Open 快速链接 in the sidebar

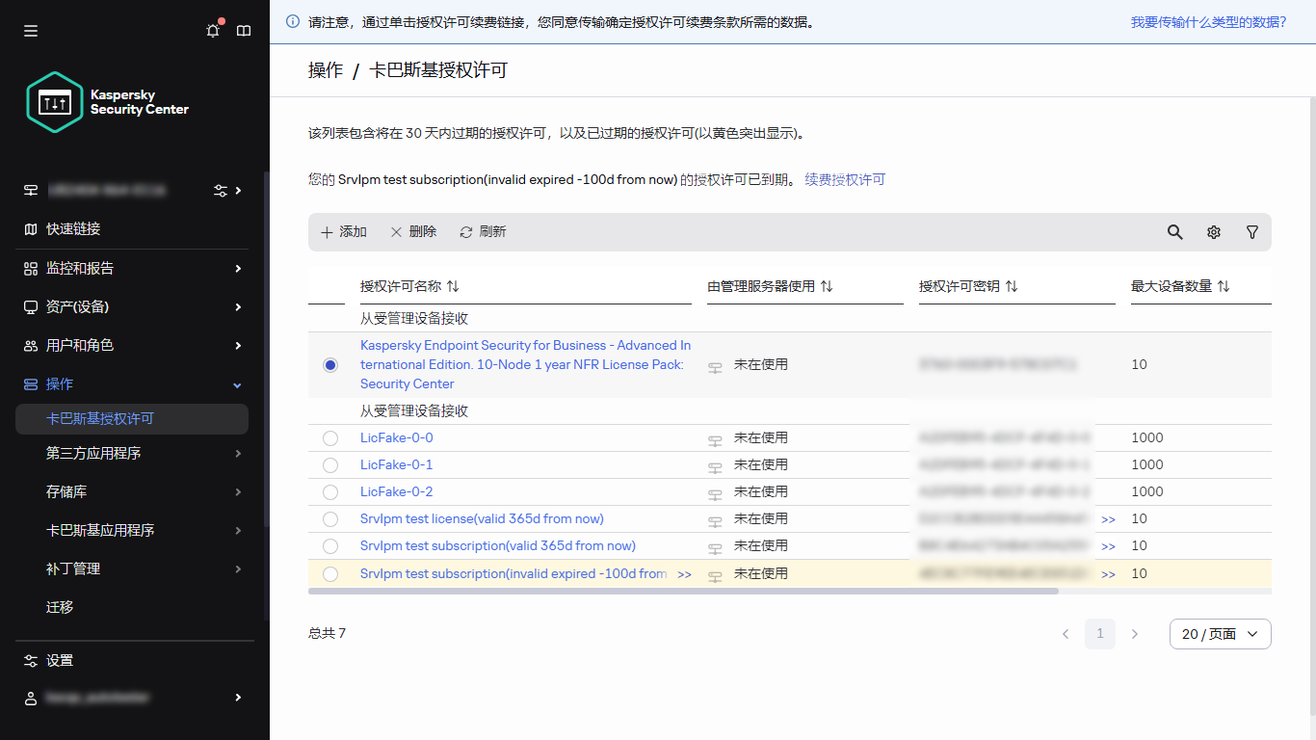pyautogui.click(x=74, y=228)
